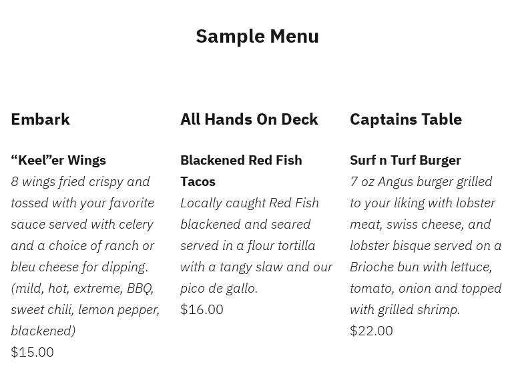Click the $15.00 wings price
Viewport: 514px width, 366px height.
(x=32, y=352)
